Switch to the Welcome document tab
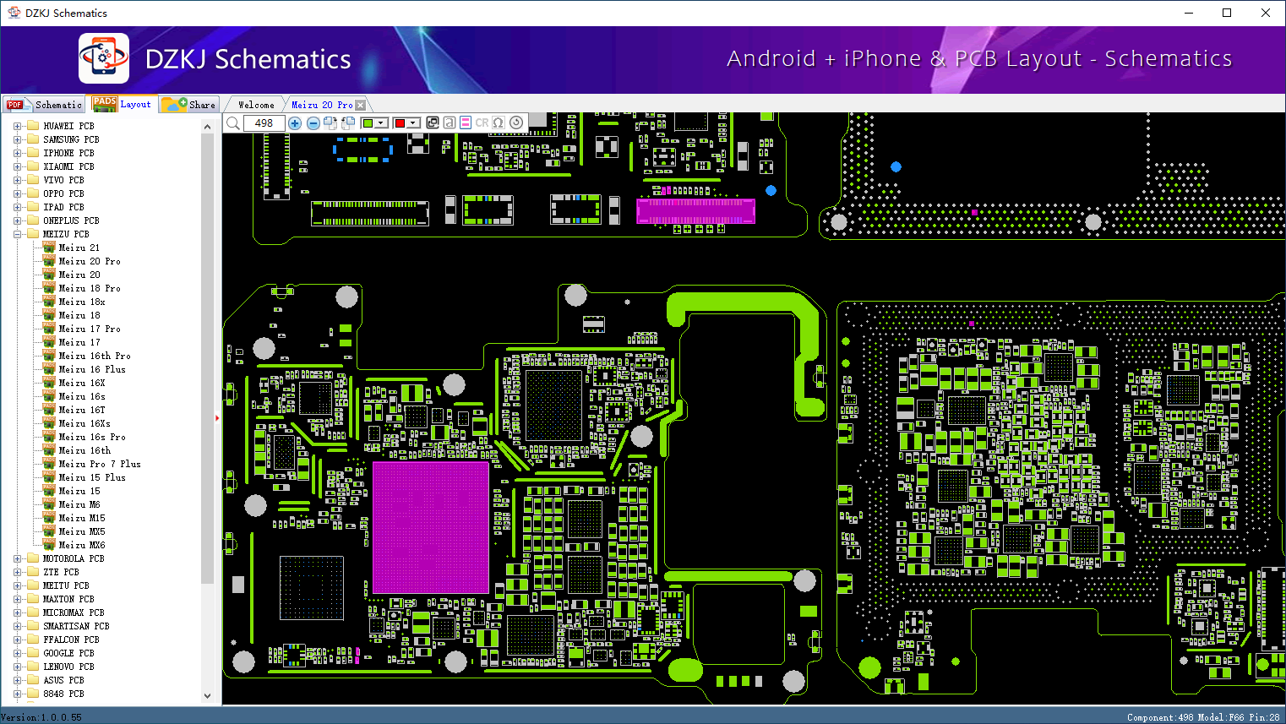Screen dimensions: 1286x724 256,105
